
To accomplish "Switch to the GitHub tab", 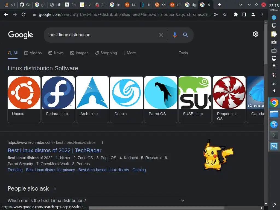I will [x=25, y=5].
